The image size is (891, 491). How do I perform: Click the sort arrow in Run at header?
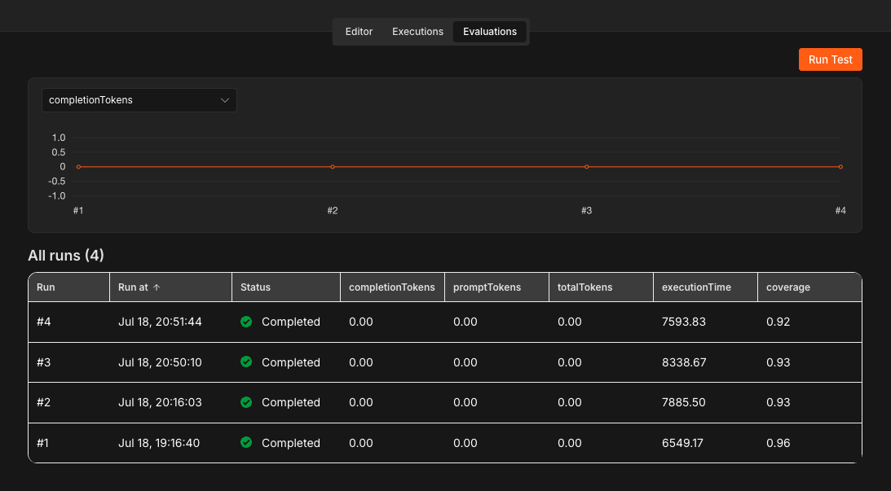pos(157,287)
